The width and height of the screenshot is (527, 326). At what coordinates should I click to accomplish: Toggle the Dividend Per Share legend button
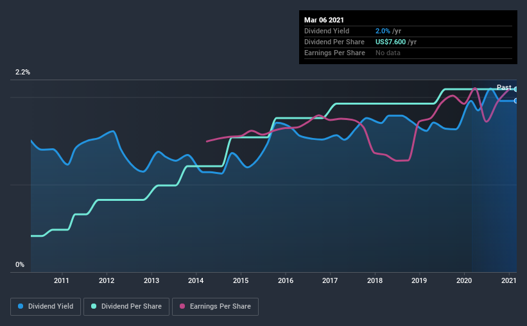[x=126, y=307]
